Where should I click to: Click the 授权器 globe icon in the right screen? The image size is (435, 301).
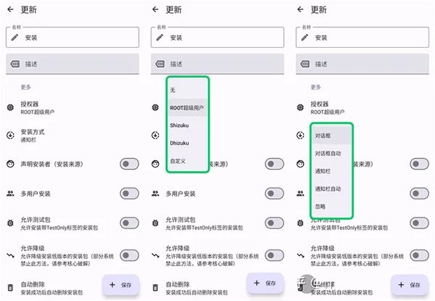click(x=300, y=107)
